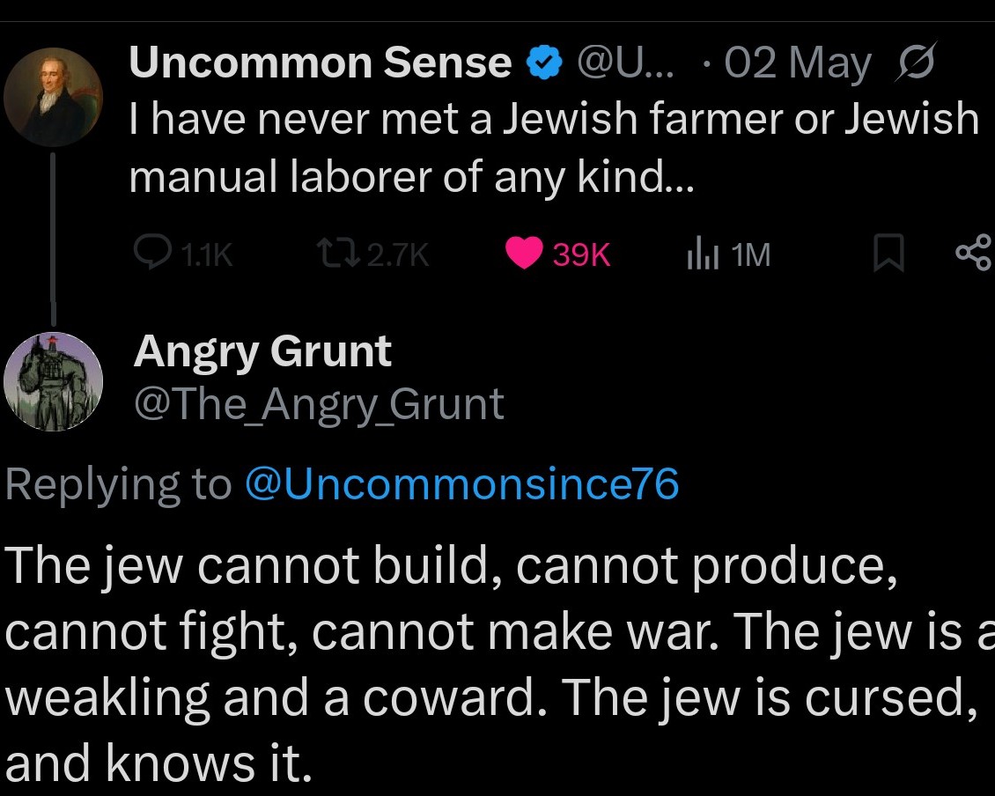Click the slashed-circle icon beside the date
The width and height of the screenshot is (995, 796).
click(x=917, y=63)
